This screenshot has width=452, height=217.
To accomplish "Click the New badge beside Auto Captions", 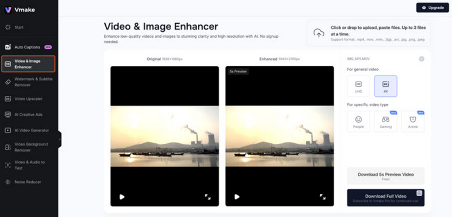I will [48, 47].
